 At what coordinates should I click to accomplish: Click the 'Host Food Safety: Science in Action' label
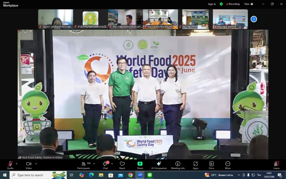coord(42,157)
